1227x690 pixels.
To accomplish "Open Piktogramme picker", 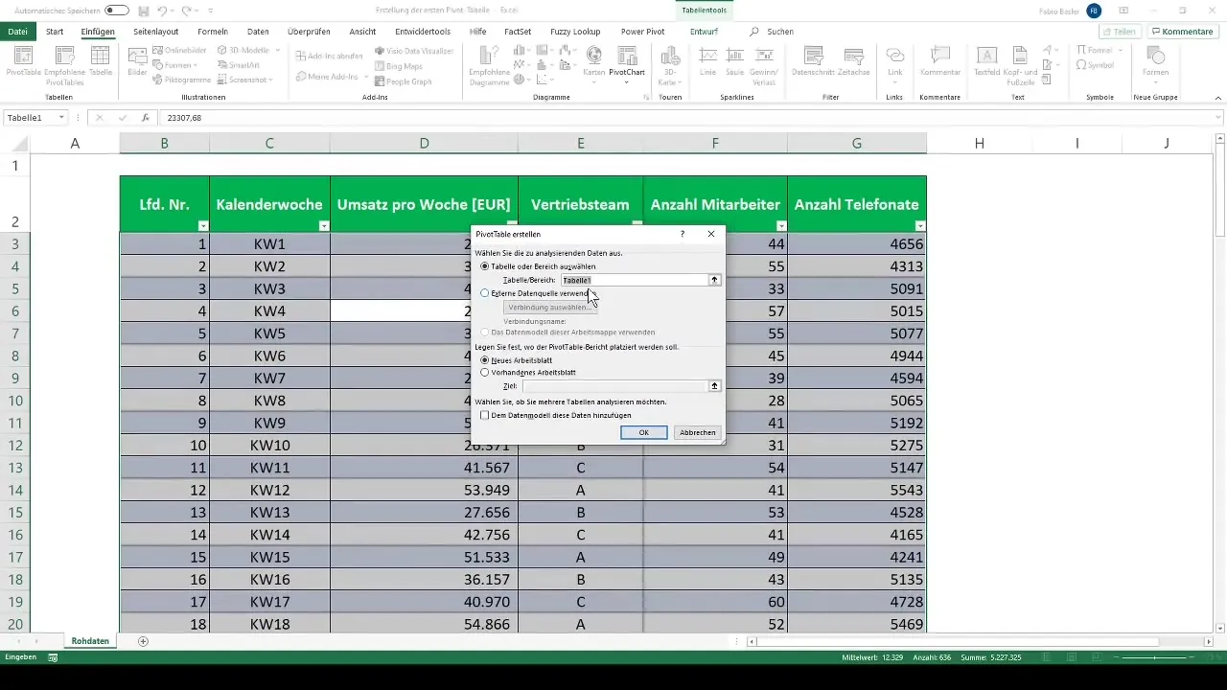I will coord(181,80).
